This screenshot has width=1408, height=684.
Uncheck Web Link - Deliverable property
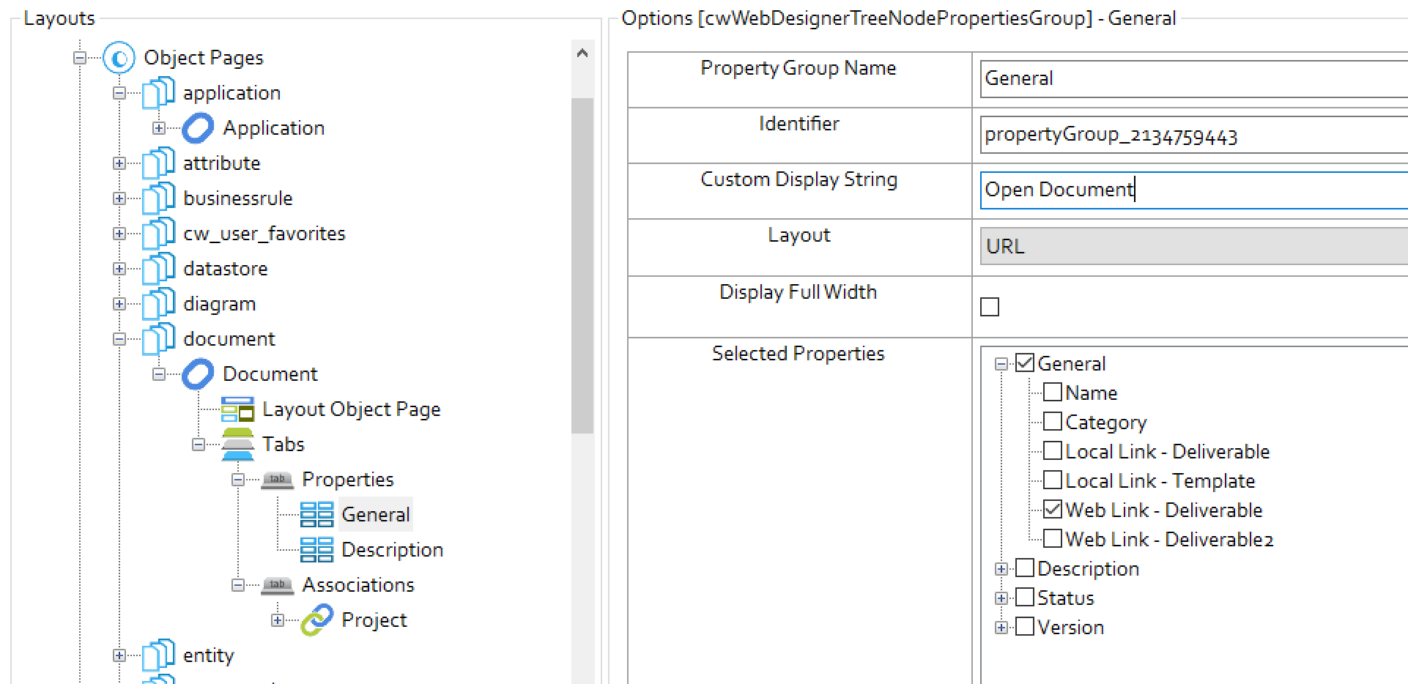(1053, 510)
